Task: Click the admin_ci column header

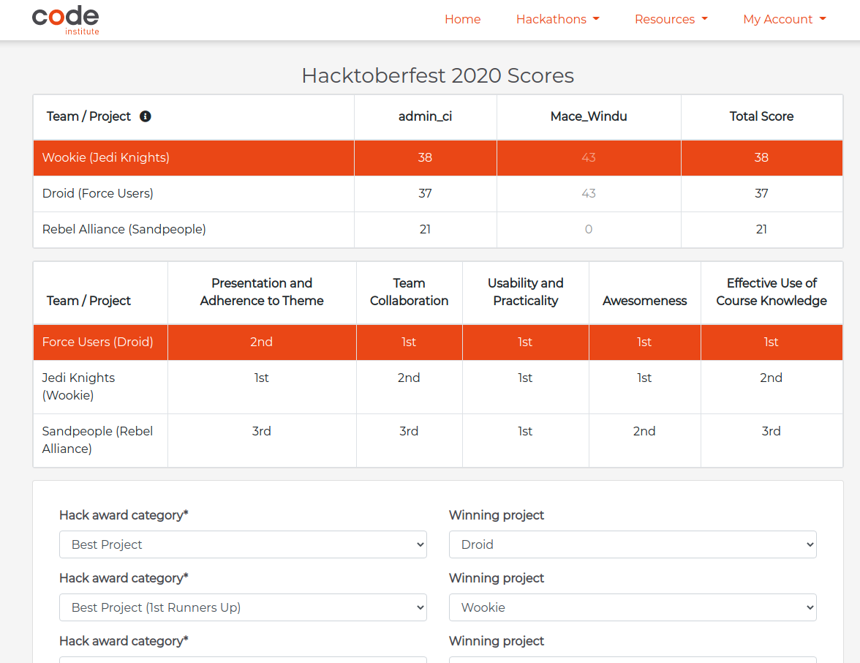Action: 425,116
